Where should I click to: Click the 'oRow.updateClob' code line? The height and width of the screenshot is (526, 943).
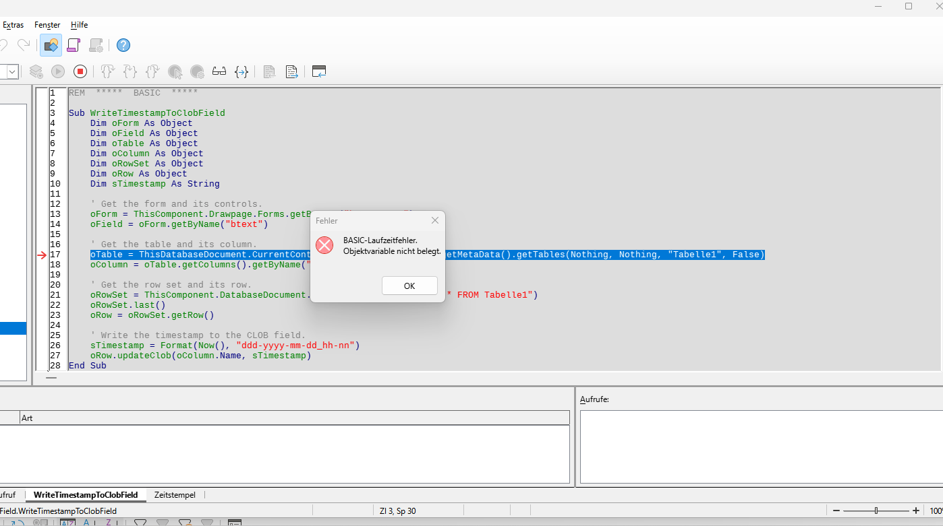tap(201, 356)
